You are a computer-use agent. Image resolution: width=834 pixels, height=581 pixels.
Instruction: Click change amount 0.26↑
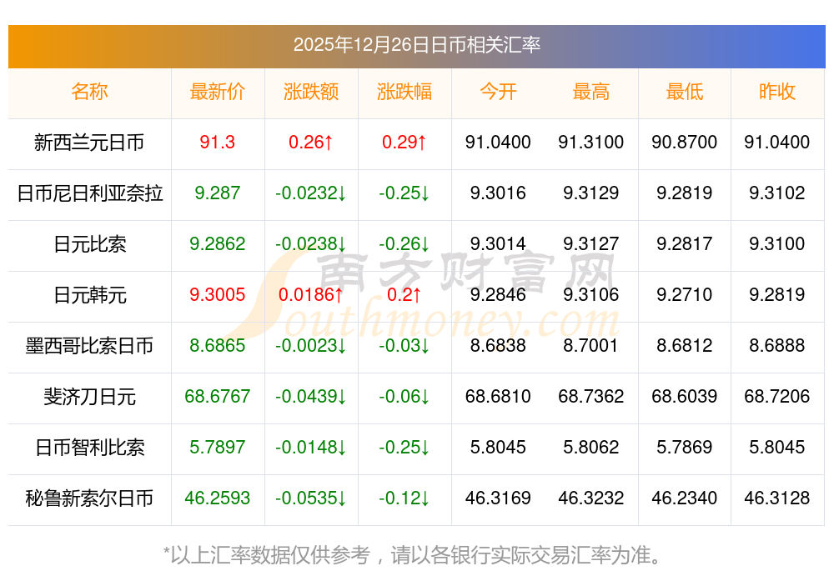pyautogui.click(x=310, y=143)
